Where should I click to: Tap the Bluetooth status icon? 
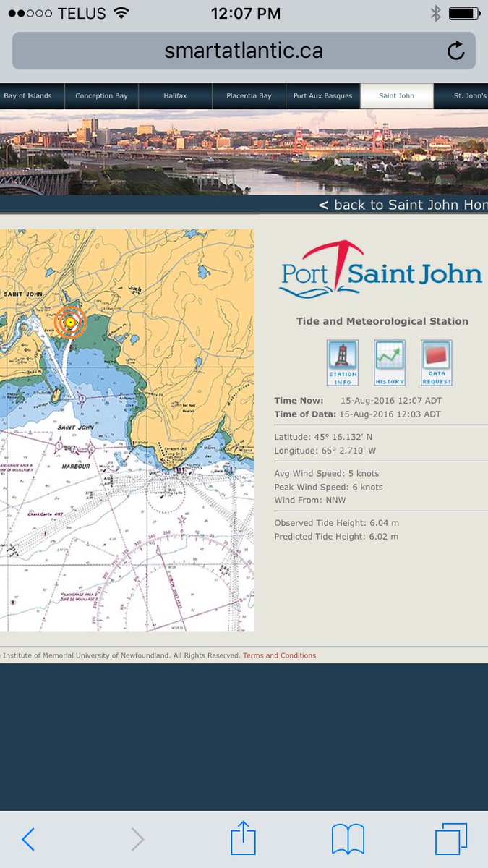tap(435, 13)
